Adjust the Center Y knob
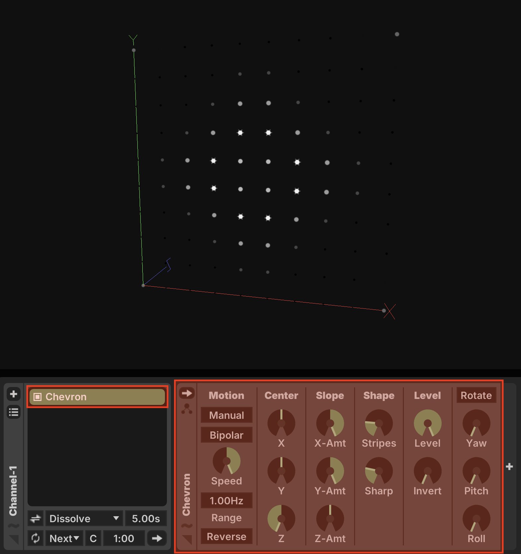Viewport: 521px width, 554px height. 281,471
